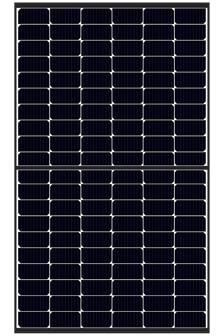Click the top edge of the panel frame
The image size is (224, 336).
[112, 4]
